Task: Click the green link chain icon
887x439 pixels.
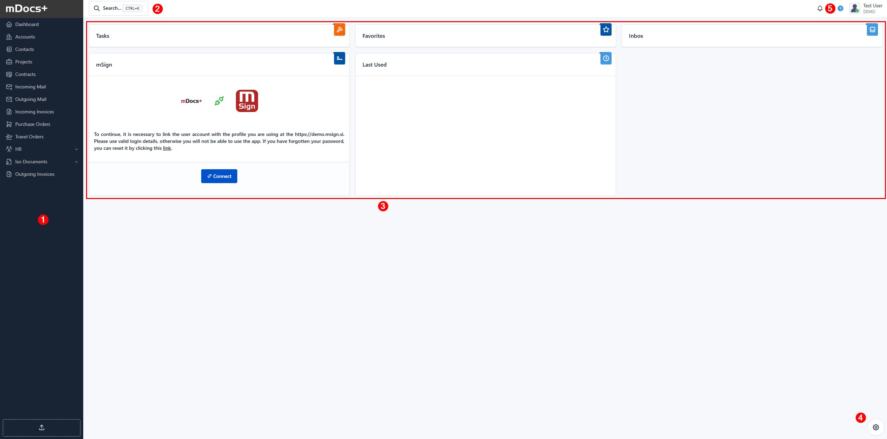Action: click(219, 101)
